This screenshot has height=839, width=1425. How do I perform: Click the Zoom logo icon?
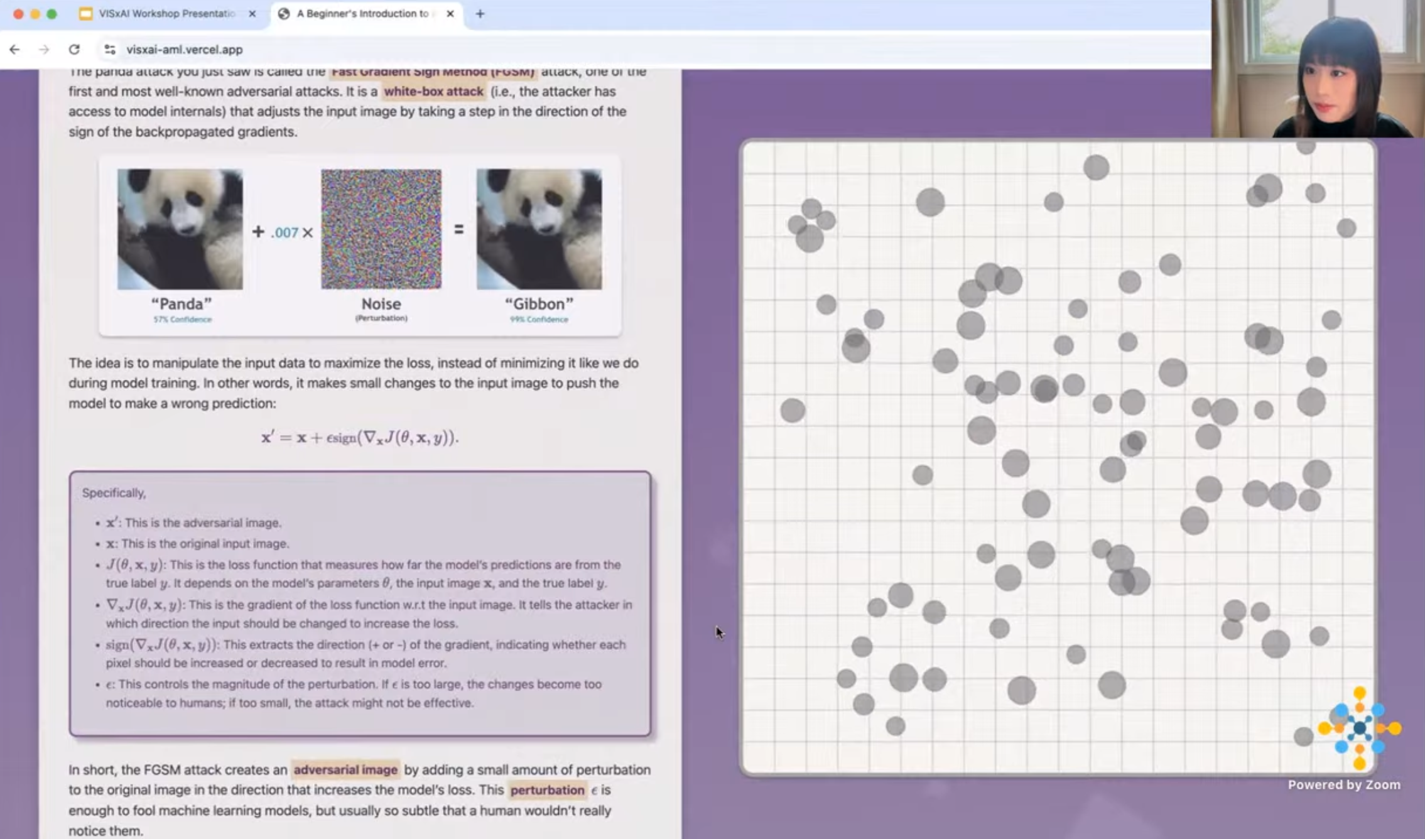click(x=1360, y=728)
